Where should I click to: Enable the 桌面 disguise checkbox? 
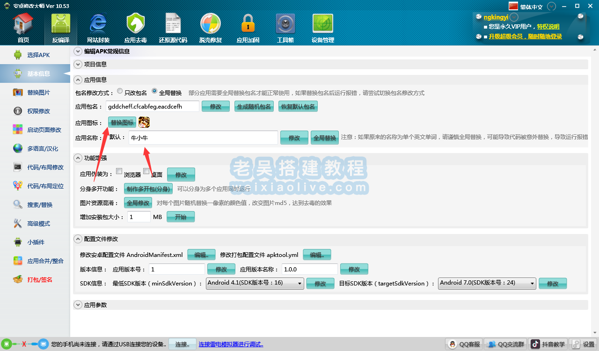(x=146, y=171)
